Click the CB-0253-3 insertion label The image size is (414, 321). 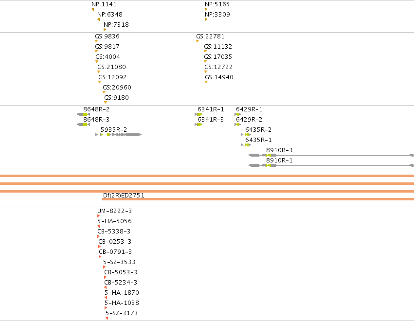(x=115, y=242)
